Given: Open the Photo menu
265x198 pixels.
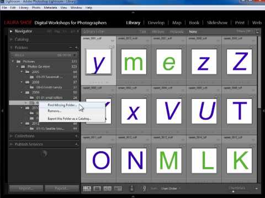Looking at the screenshot, I should 36,8.
